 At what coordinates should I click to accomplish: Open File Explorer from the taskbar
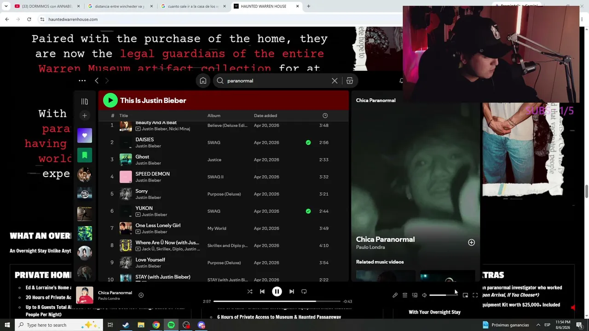(141, 325)
